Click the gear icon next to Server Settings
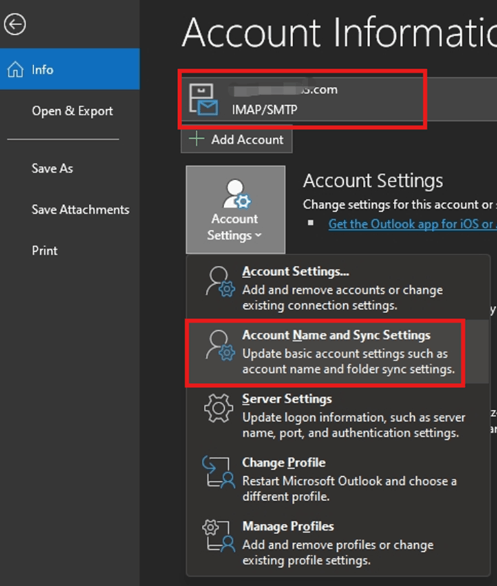This screenshot has height=586, width=497. point(219,408)
